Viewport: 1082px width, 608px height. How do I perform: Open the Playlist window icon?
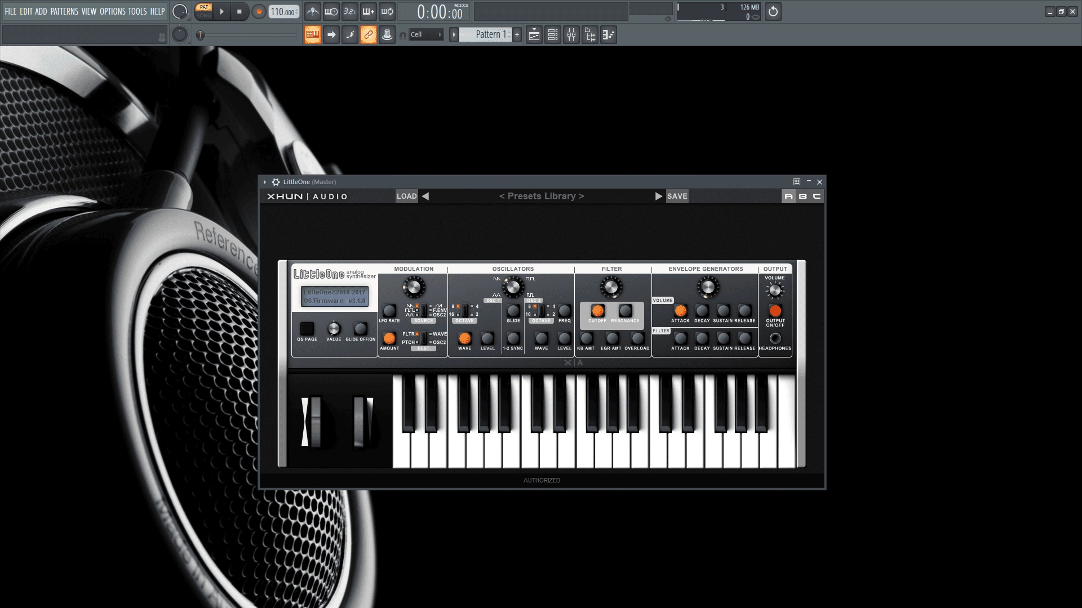(534, 35)
